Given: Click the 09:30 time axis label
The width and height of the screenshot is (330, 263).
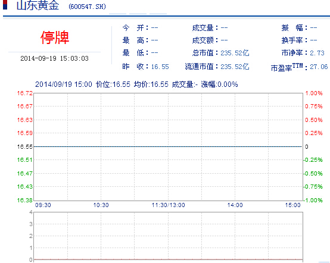Looking at the screenshot, I should [x=43, y=205].
